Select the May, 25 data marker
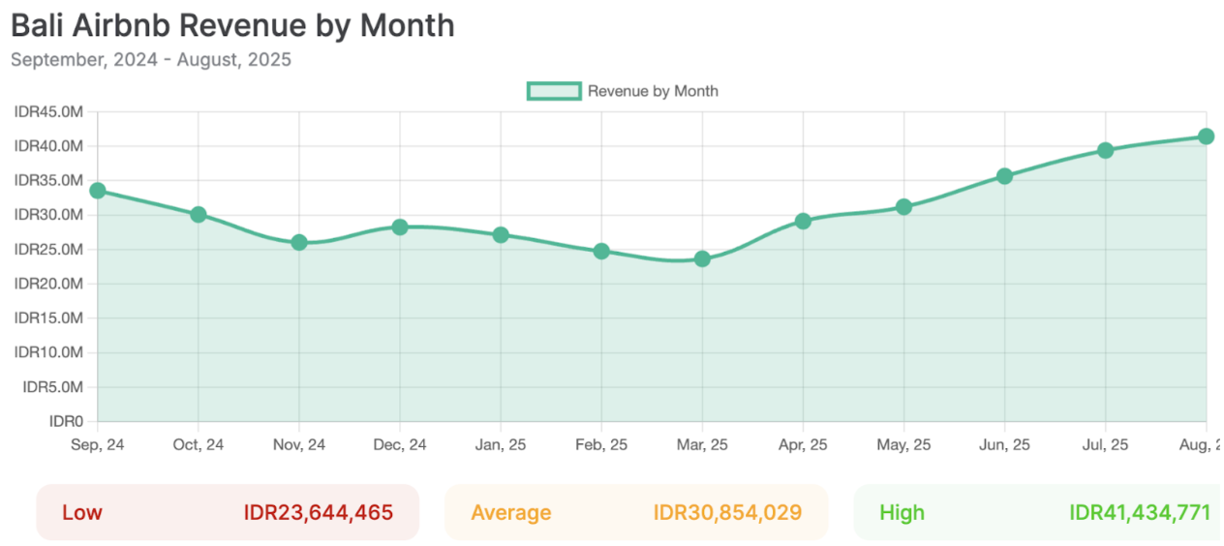The image size is (1224, 546). tap(903, 207)
